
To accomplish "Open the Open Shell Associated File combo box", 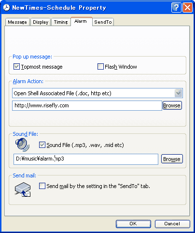I will pyautogui.click(x=97, y=93).
